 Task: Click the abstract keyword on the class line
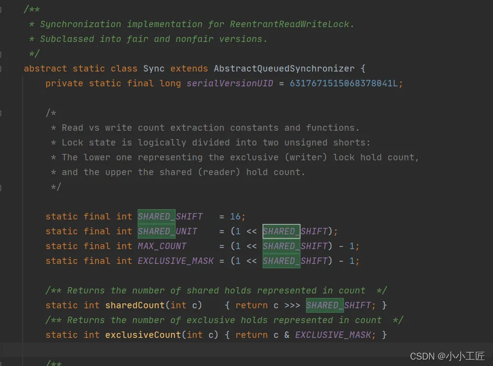[x=45, y=69]
